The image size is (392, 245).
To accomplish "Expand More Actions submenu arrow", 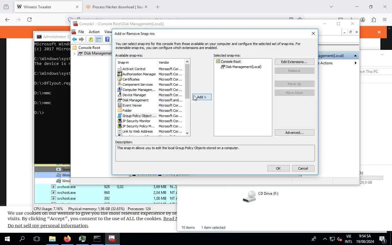I will (356, 63).
